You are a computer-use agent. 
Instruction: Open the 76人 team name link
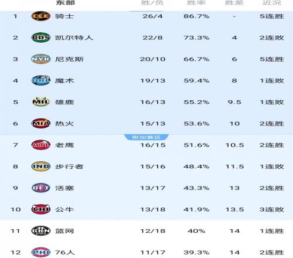tap(64, 252)
